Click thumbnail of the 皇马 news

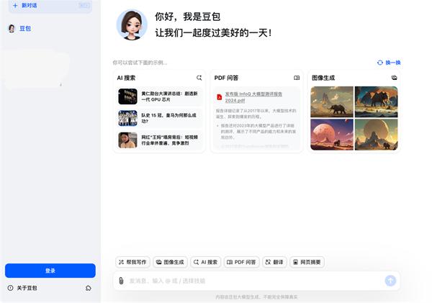pyautogui.click(x=127, y=118)
